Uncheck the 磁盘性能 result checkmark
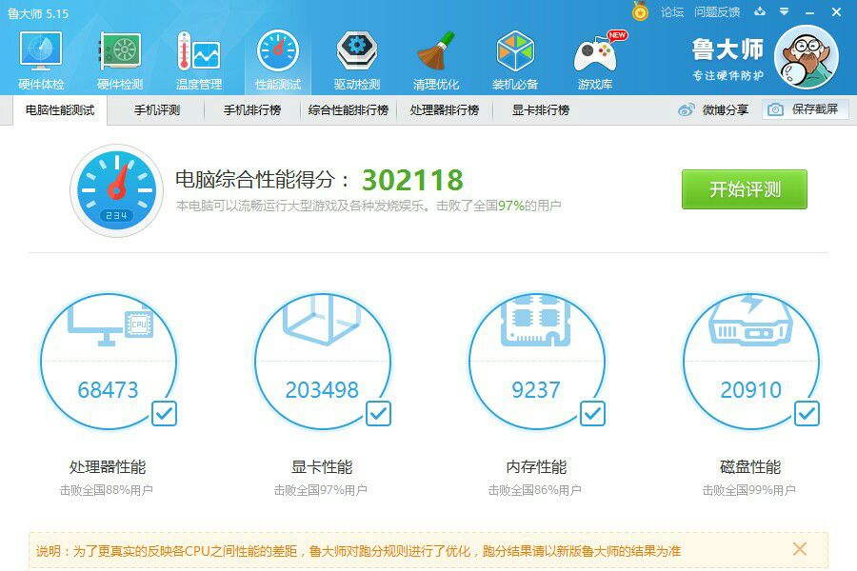 click(807, 414)
